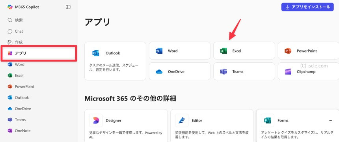Image resolution: width=339 pixels, height=142 pixels.
Task: Open the Forms card title
Action: tap(283, 121)
